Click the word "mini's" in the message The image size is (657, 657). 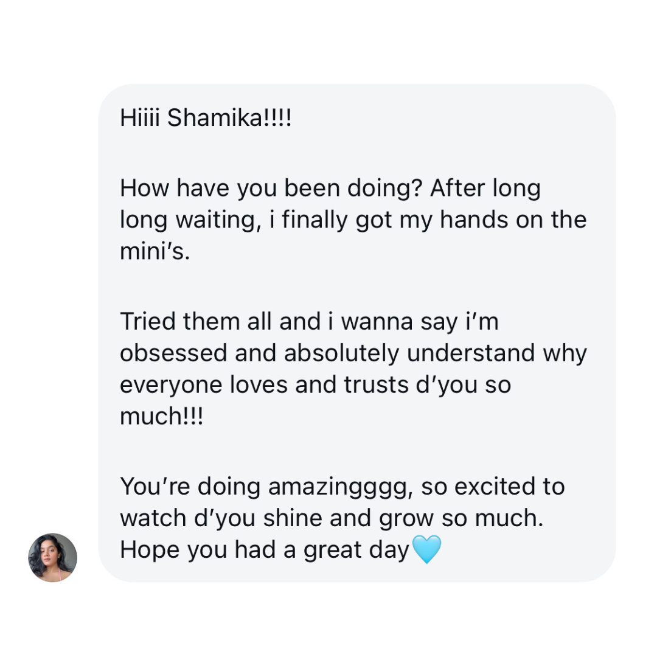(155, 252)
